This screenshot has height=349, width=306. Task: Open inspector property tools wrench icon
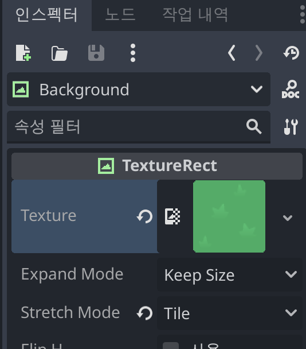pyautogui.click(x=291, y=127)
